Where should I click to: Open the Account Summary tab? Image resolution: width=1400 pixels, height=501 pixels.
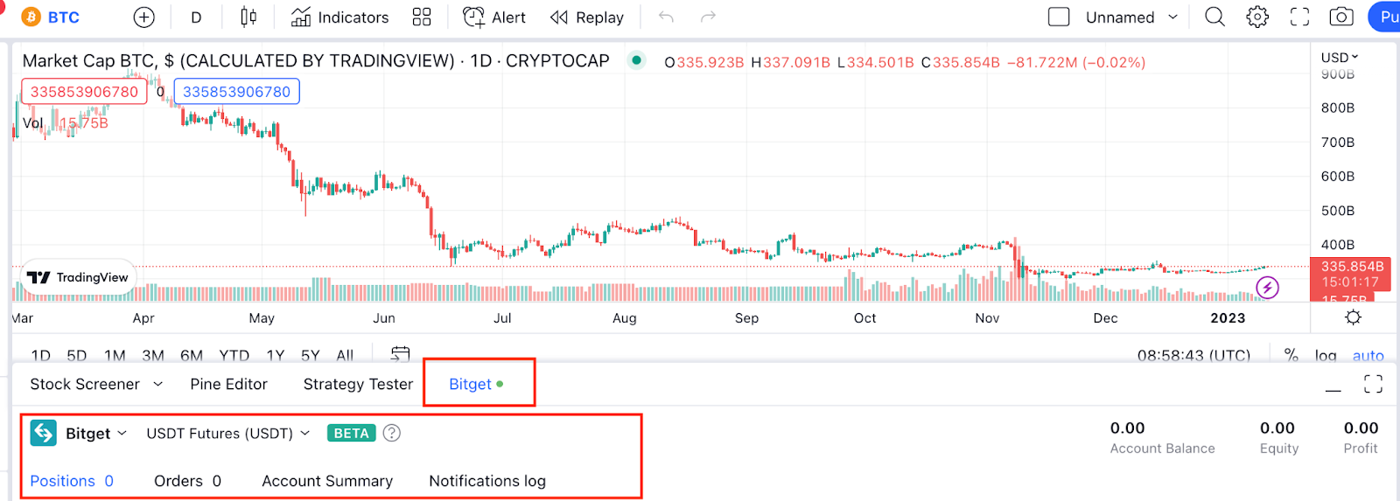click(327, 481)
